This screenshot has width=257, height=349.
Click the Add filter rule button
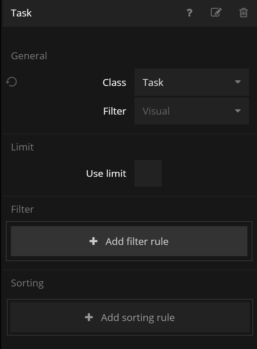(x=129, y=241)
